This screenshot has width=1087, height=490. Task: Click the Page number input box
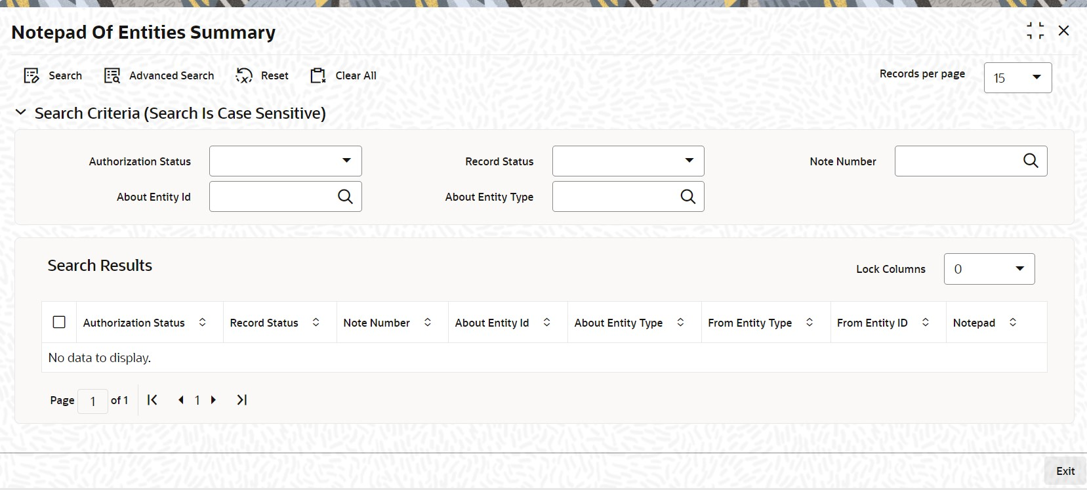coord(92,401)
